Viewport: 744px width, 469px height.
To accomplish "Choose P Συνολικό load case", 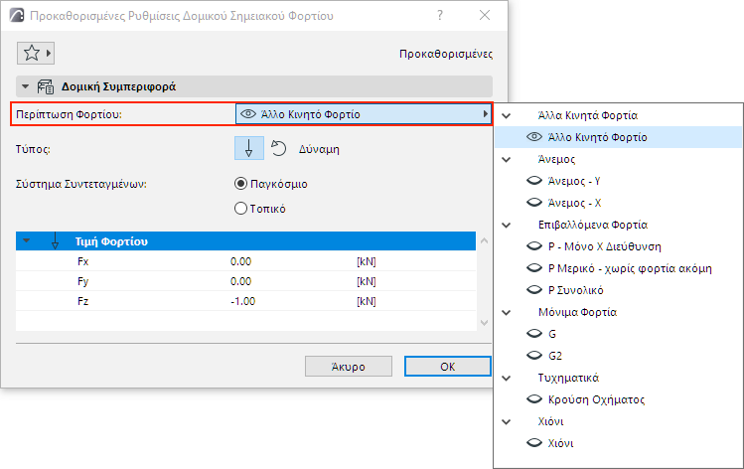I will click(x=575, y=290).
